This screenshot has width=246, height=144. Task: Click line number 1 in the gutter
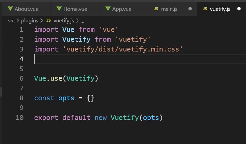[x=21, y=29]
